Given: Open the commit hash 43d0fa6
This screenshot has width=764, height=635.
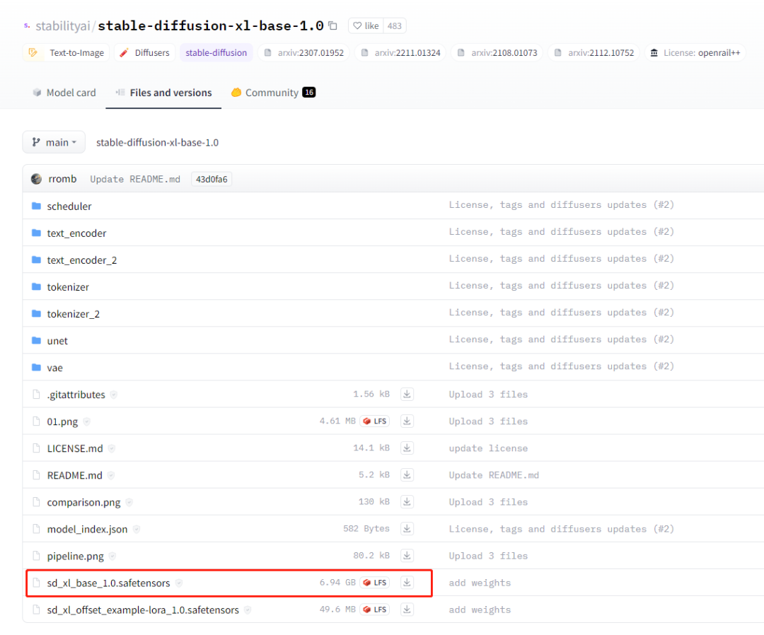Looking at the screenshot, I should click(x=212, y=179).
